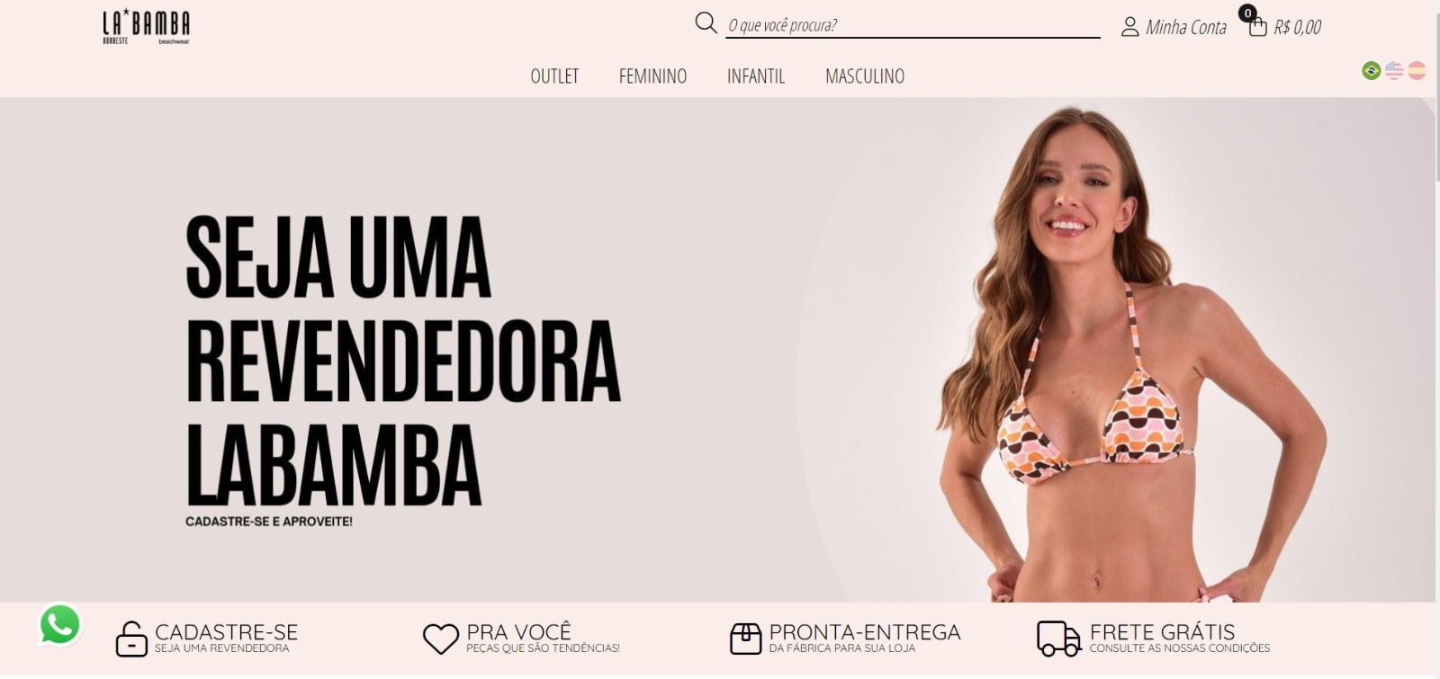Switch to Spanish via Spain flag

pos(1417,70)
